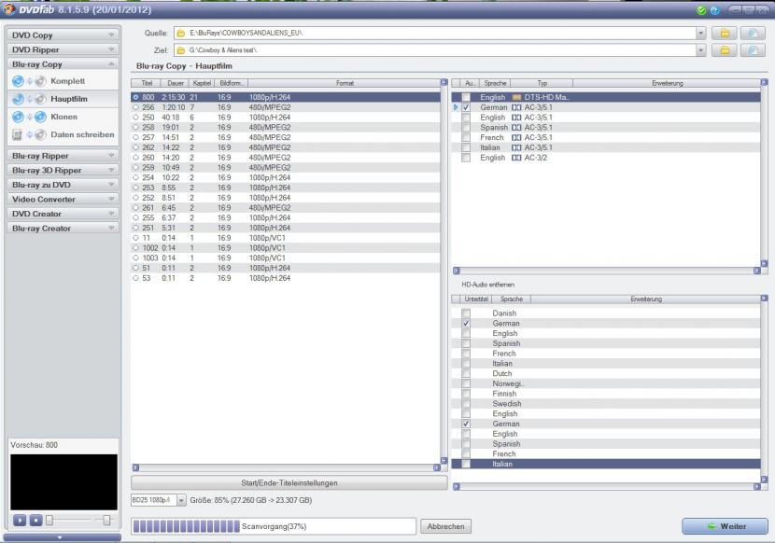
Task: Enable the Dutch subtitle checkbox
Action: pos(466,373)
